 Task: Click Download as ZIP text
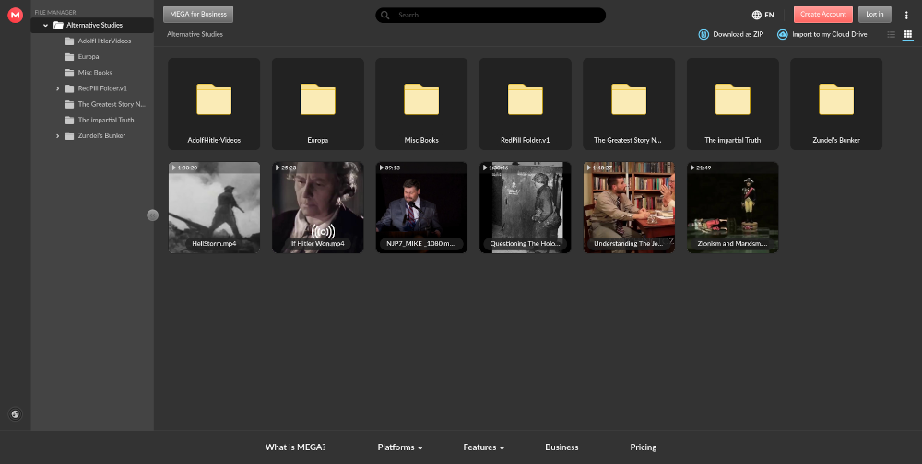738,34
